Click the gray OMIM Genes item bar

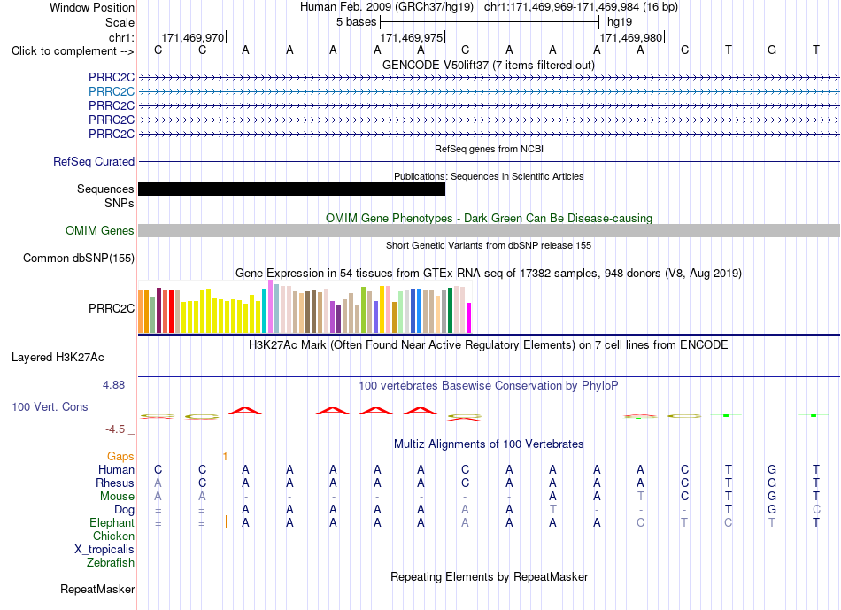pos(489,231)
